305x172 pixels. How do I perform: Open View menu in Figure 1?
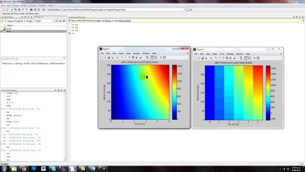point(114,54)
